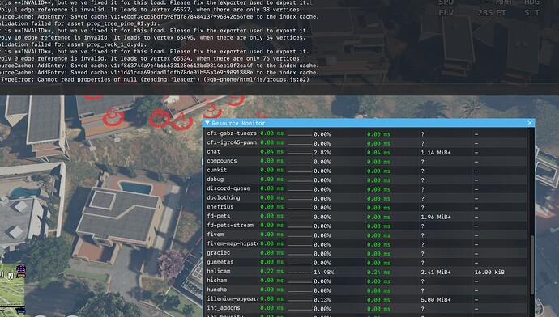Click the helicam 16.00 KiB streaming value

489,273
